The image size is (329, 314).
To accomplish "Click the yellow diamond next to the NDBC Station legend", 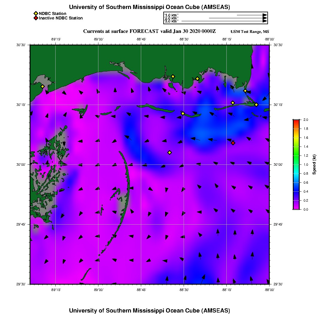I will [x=36, y=13].
